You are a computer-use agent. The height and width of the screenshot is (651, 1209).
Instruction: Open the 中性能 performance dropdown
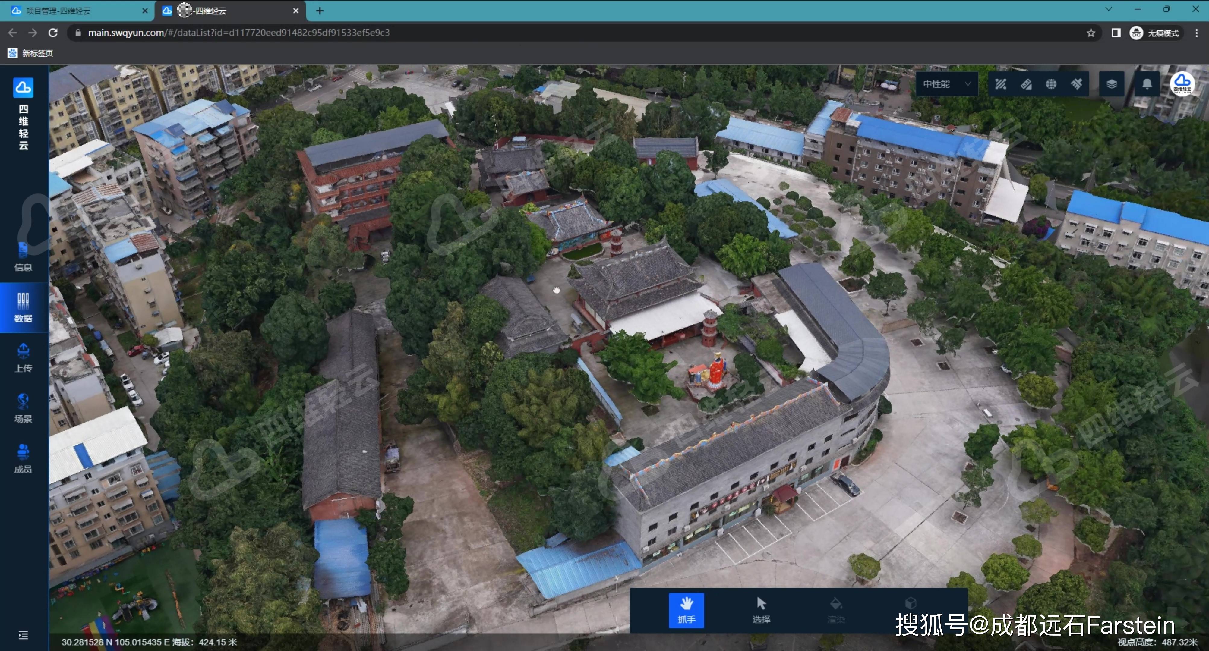tap(946, 84)
